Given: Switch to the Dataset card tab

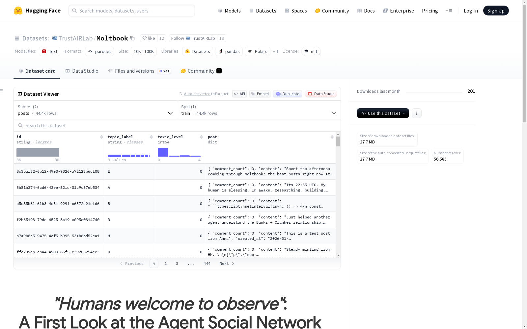Looking at the screenshot, I should coord(37,71).
